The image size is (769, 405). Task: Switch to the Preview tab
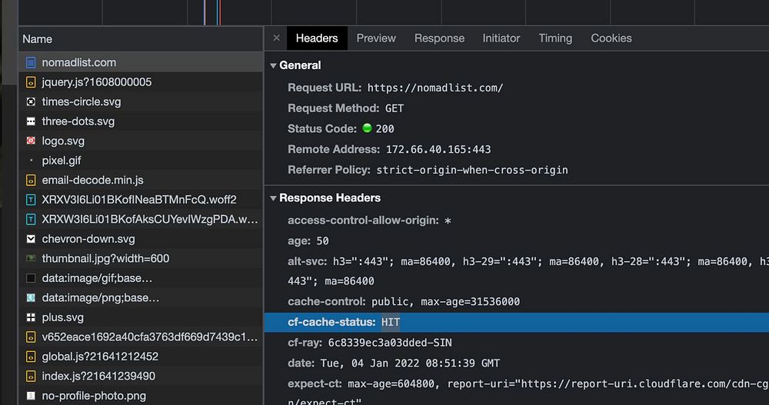point(376,38)
